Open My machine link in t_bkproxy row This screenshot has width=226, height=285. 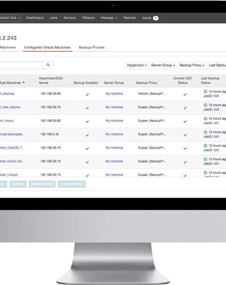(x=114, y=94)
